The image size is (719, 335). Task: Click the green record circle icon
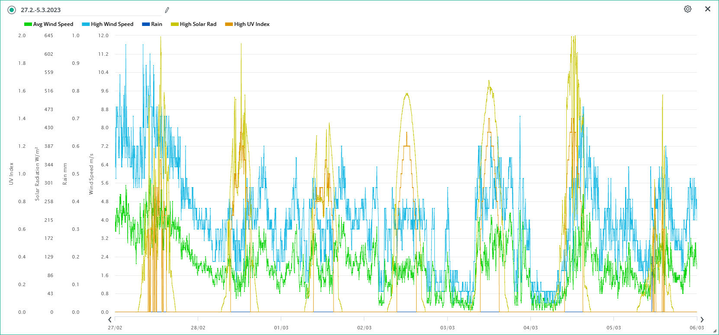[12, 10]
